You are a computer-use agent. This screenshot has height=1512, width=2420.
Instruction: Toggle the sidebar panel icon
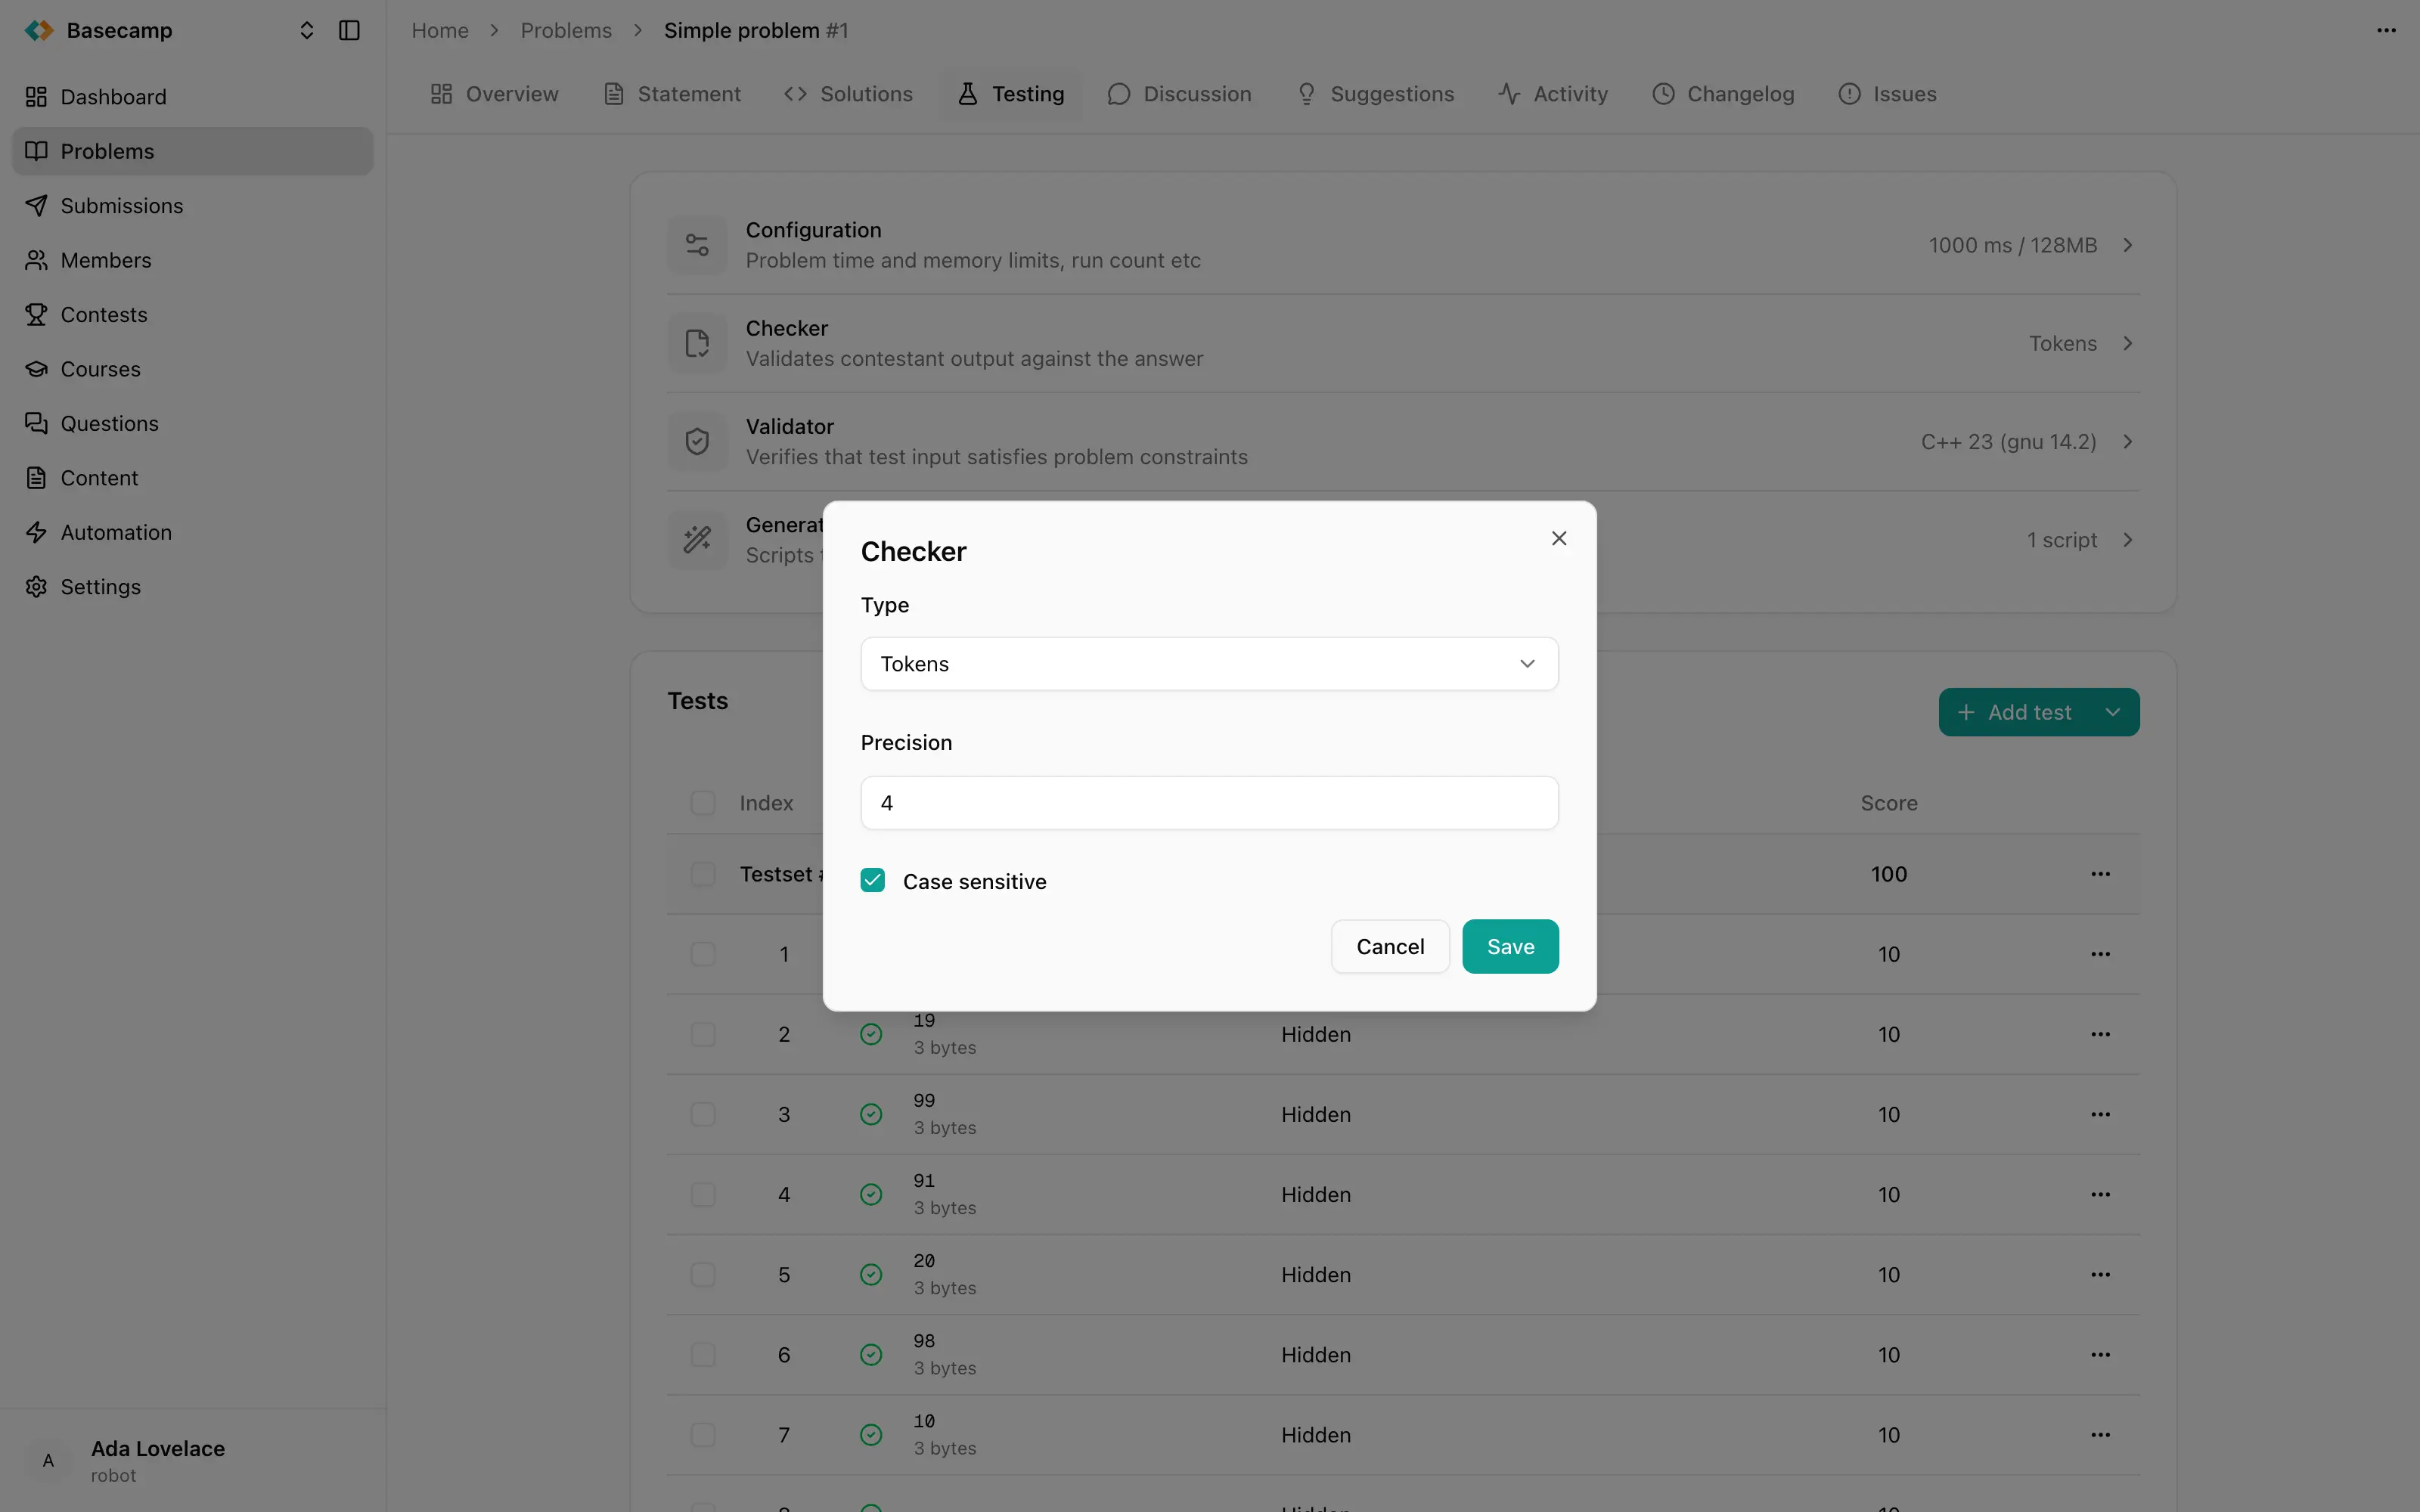[x=349, y=30]
